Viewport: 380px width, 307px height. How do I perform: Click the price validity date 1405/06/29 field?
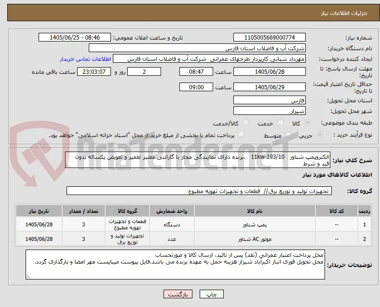tap(270, 87)
